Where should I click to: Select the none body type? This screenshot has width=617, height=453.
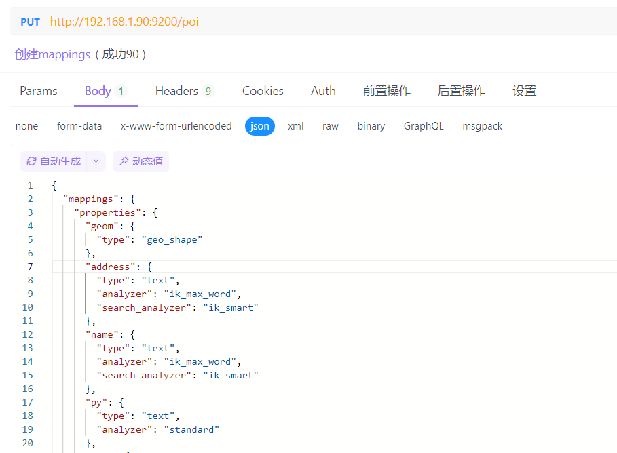click(27, 126)
